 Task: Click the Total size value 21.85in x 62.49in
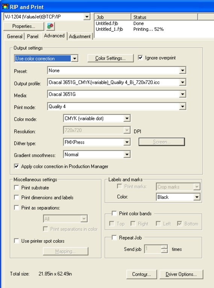55,274
